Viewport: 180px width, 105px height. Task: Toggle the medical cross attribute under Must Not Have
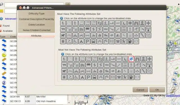pos(149,59)
